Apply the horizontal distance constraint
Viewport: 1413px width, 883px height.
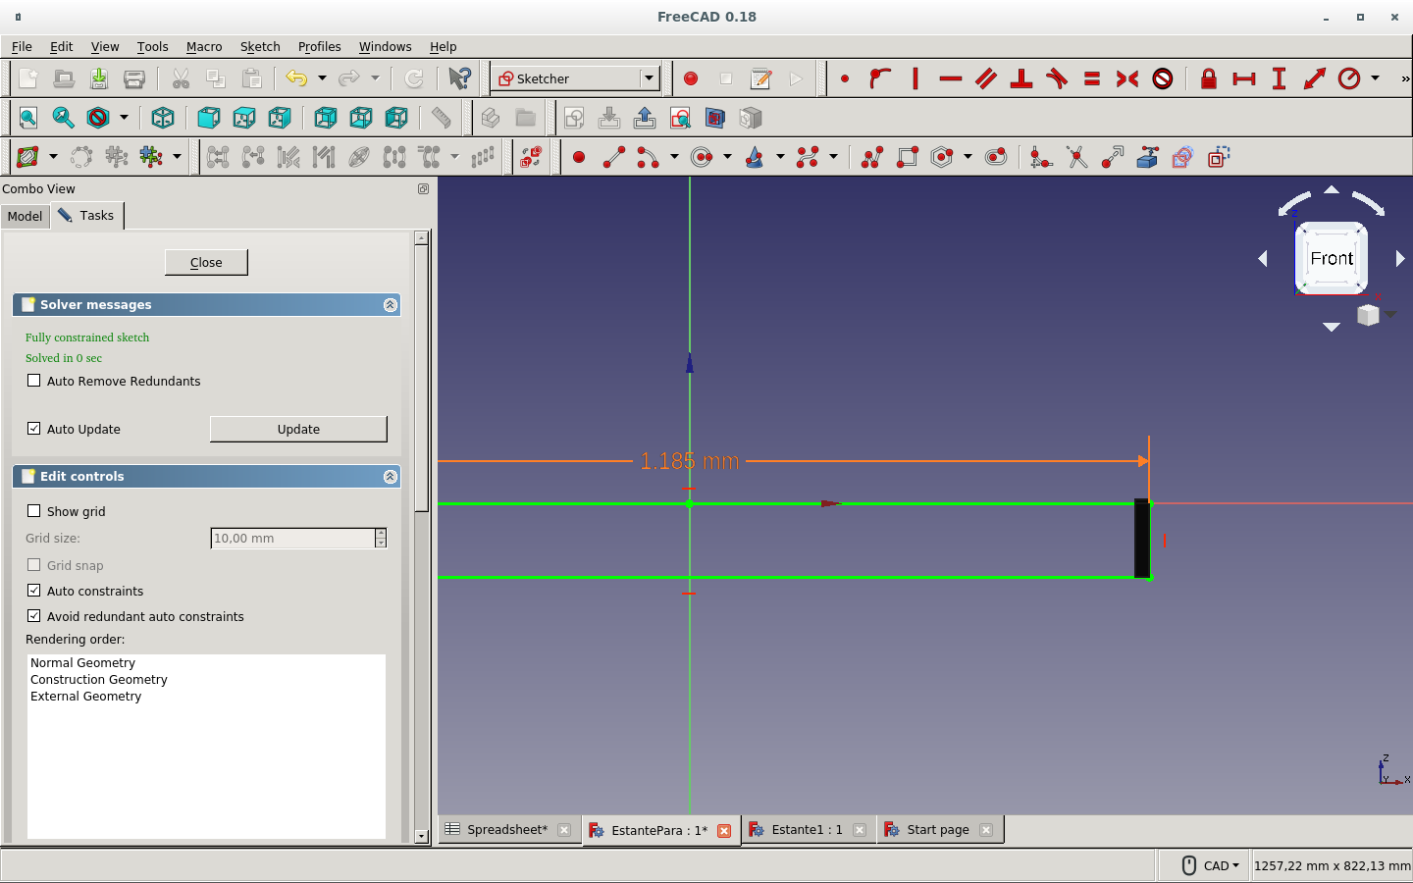[1244, 78]
